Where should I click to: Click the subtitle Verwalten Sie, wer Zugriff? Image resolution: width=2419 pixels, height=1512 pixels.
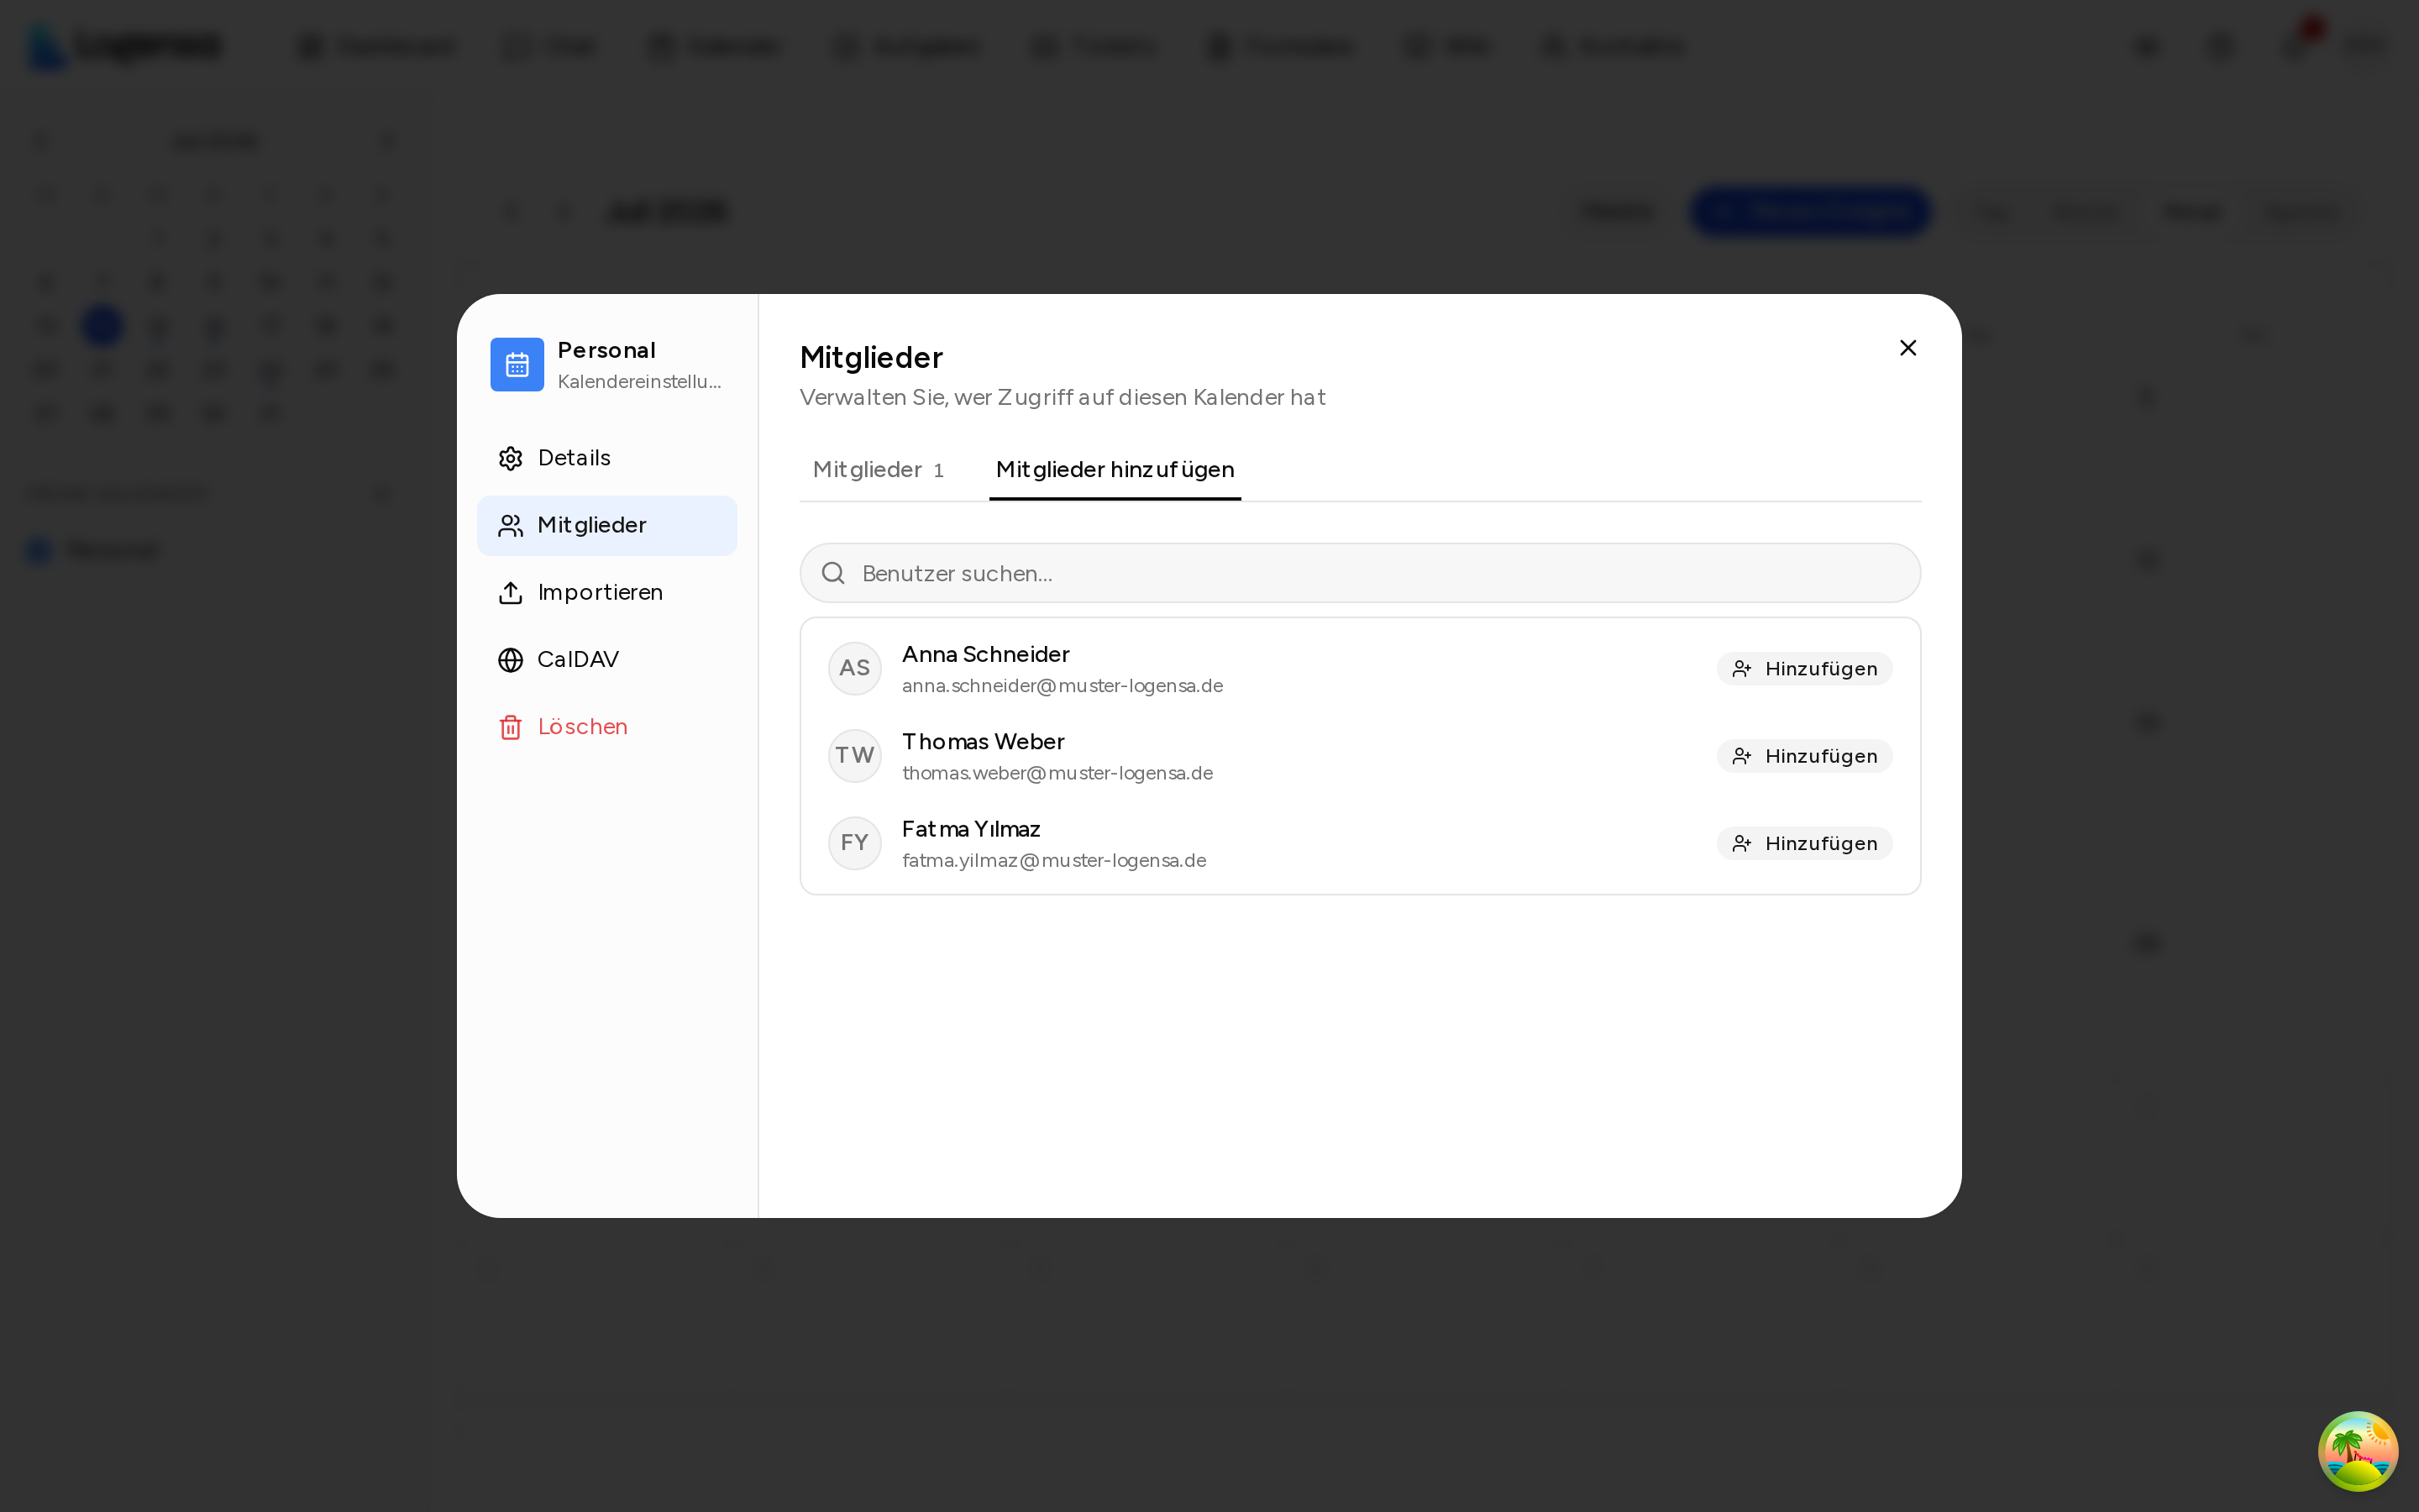click(1063, 397)
